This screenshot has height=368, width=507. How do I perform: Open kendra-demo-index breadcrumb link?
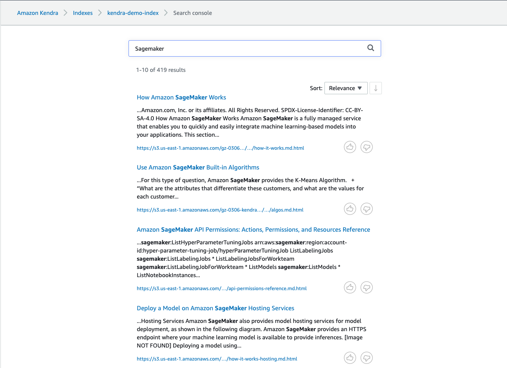tap(133, 13)
